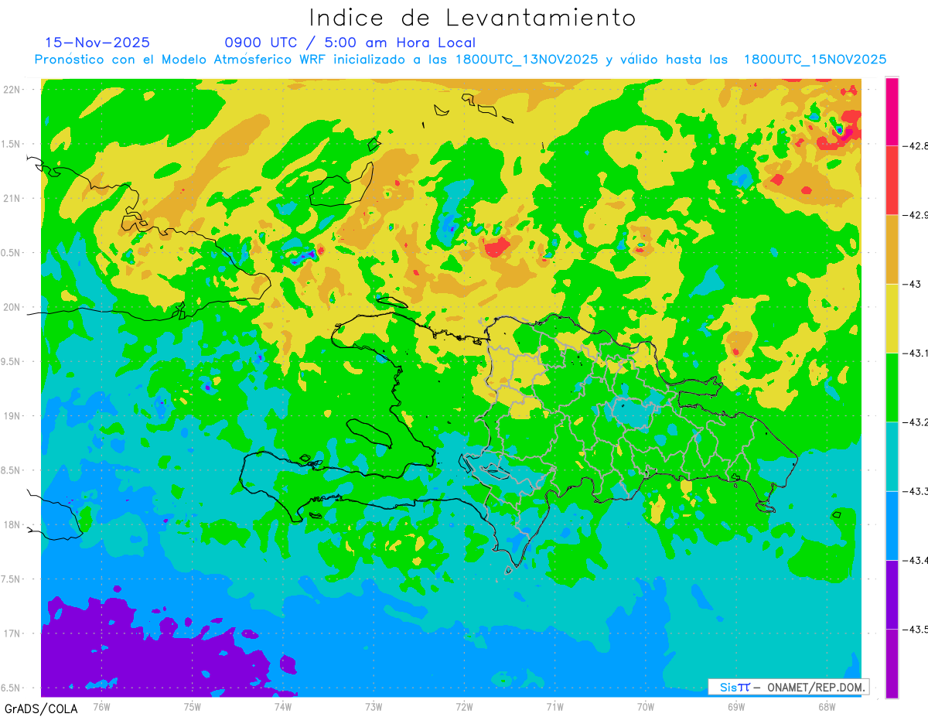Click the longitude label '72W'
Viewport: 928px width, 717px height.
tap(464, 706)
